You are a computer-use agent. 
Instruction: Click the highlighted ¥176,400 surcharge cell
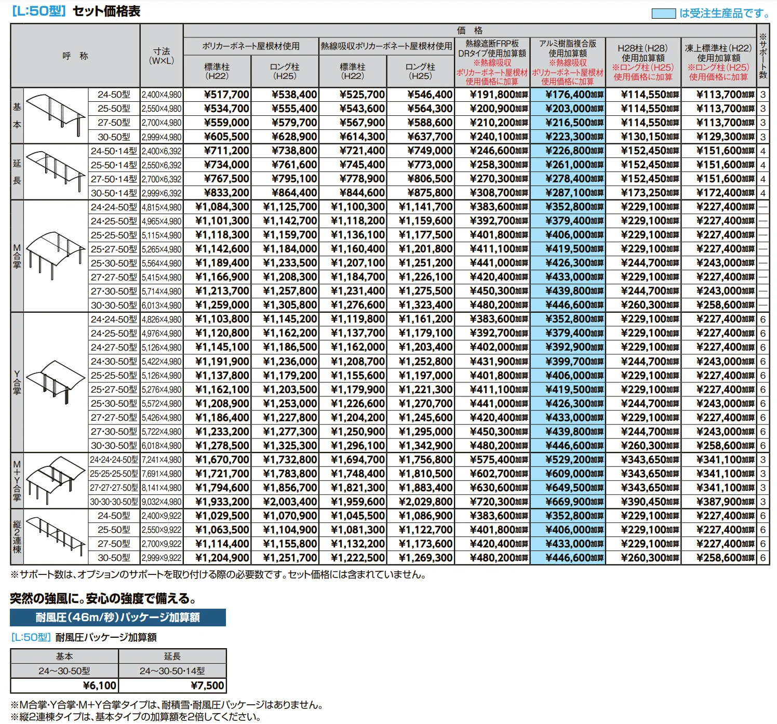pyautogui.click(x=568, y=95)
